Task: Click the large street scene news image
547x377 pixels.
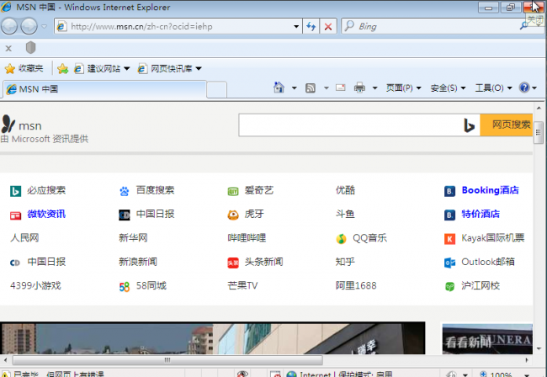Action: click(212, 338)
